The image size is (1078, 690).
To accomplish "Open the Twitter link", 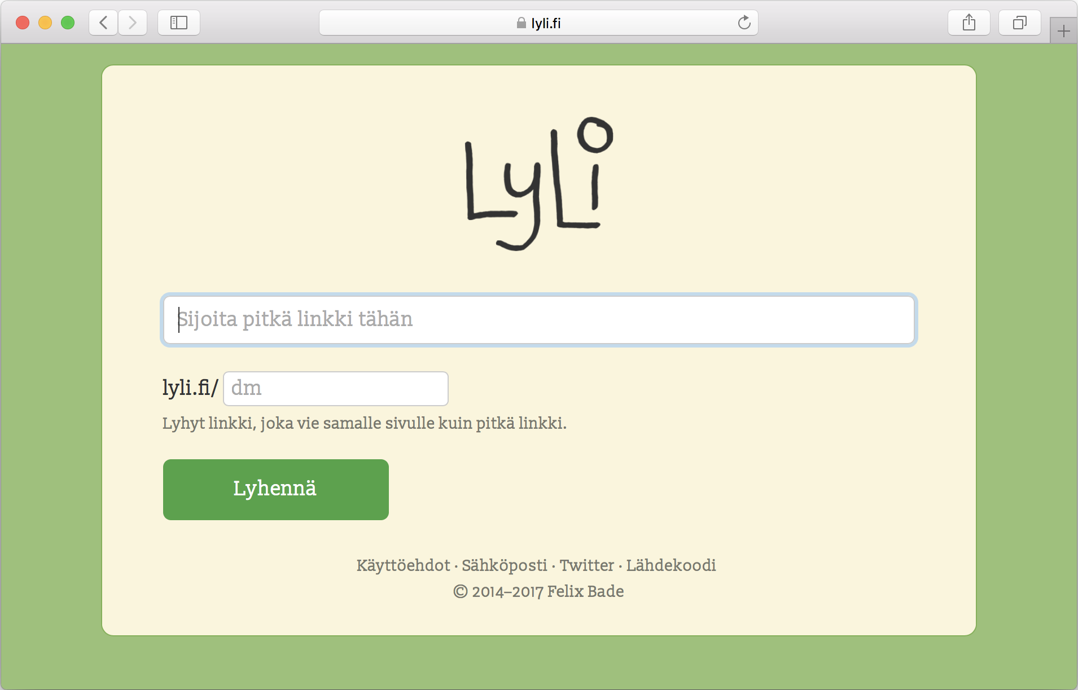I will [x=586, y=565].
